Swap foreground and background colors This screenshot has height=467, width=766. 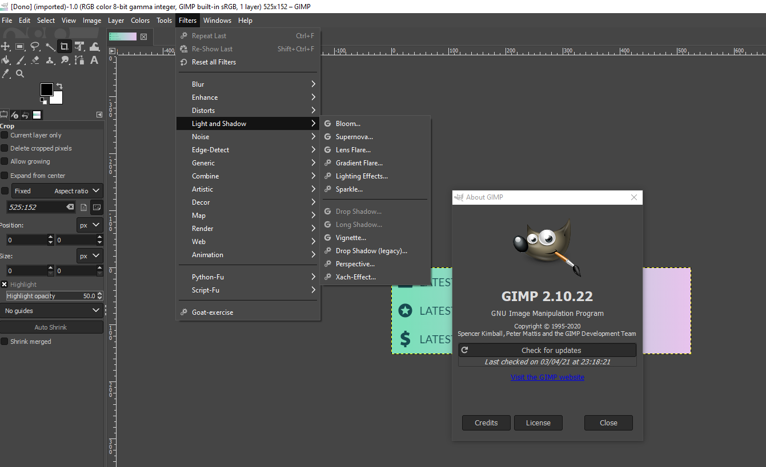59,86
